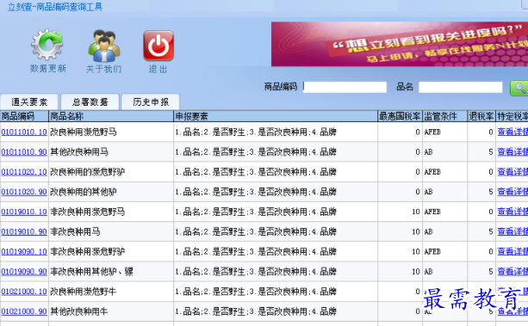The image size is (528, 326).
Task: Click the 数据更新 gear icon
Action: click(47, 45)
